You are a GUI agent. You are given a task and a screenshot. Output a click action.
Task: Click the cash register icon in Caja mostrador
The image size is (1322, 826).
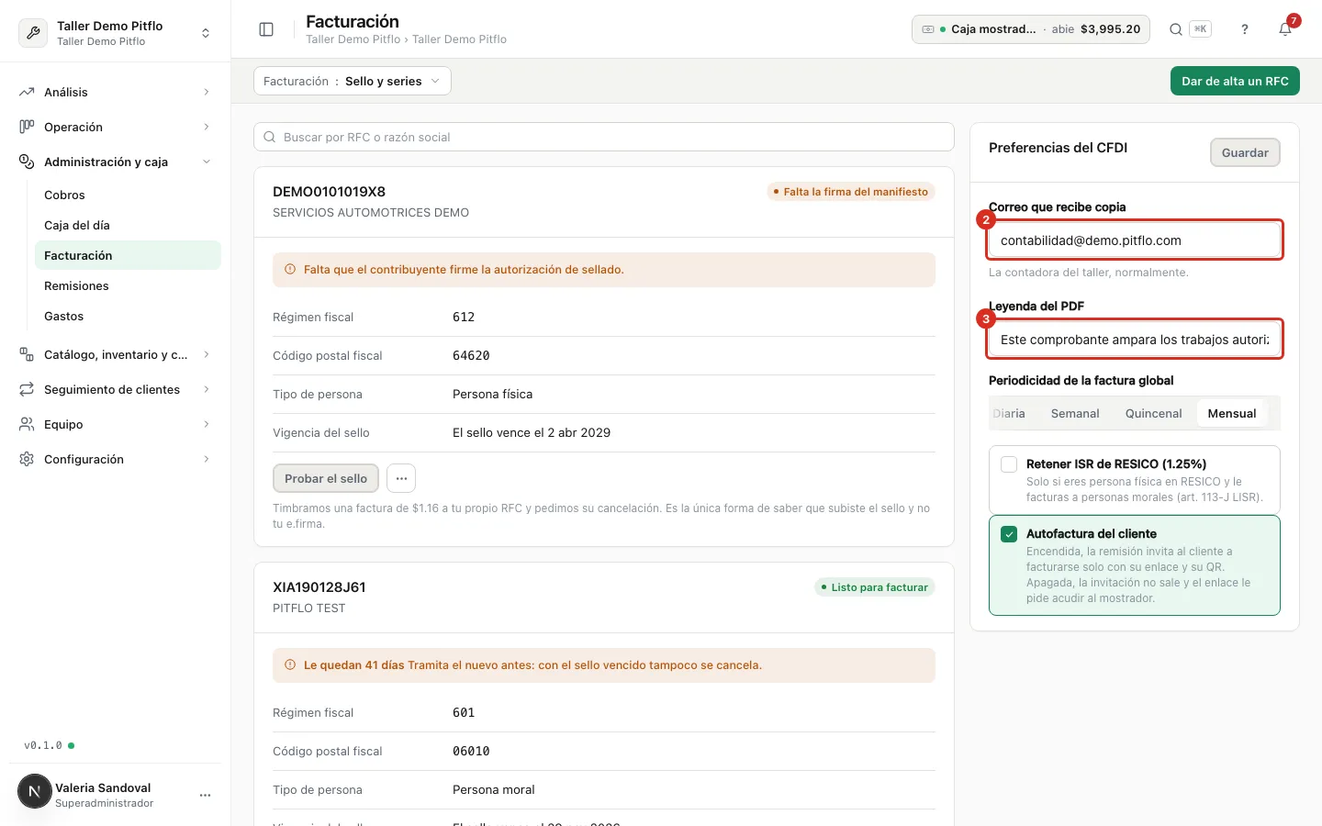point(928,29)
